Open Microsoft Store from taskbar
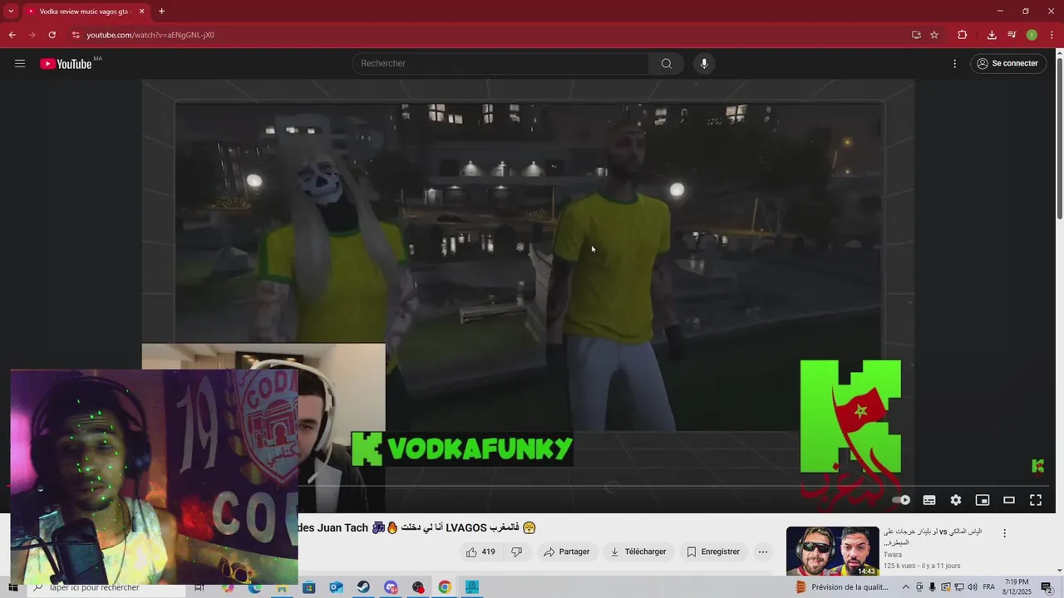Screen dimensions: 1064x598 [309, 587]
